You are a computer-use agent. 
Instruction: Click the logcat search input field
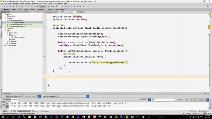click(x=163, y=100)
